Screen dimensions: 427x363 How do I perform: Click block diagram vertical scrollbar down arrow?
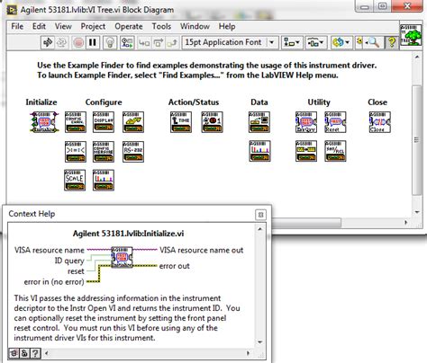coord(417,212)
